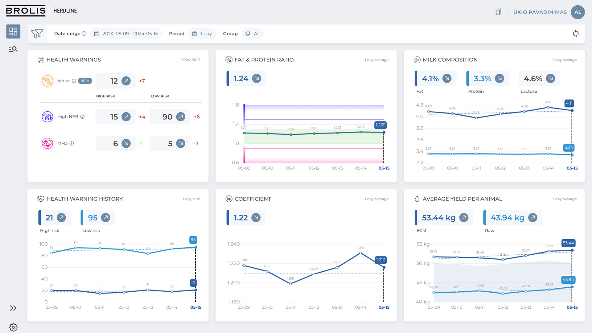Click MFD info icon
The height and width of the screenshot is (333, 592).
click(72, 143)
